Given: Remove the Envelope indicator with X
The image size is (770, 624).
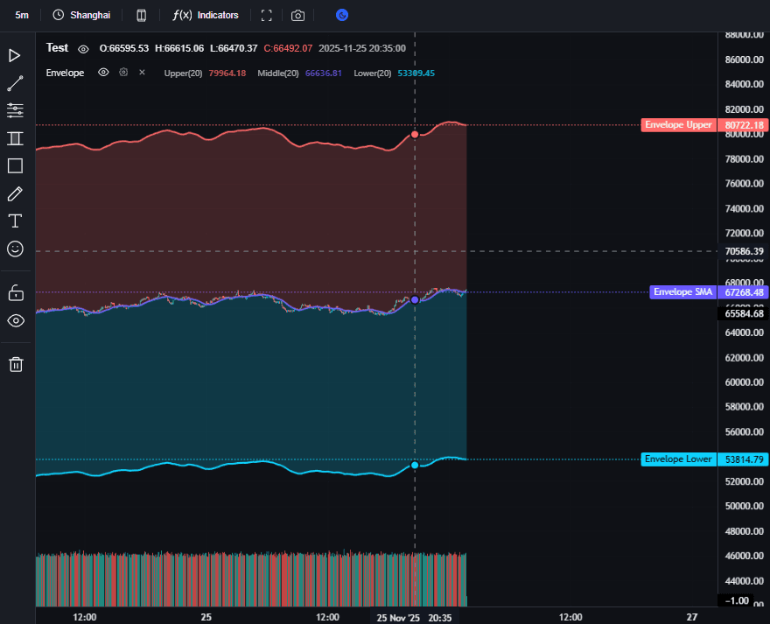Looking at the screenshot, I should pos(142,73).
